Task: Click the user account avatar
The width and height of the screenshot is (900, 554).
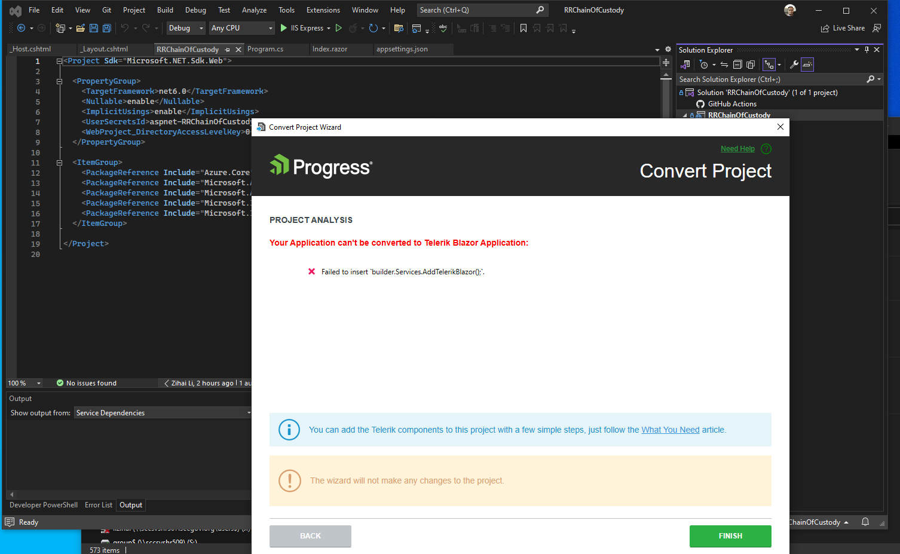Action: 790,10
